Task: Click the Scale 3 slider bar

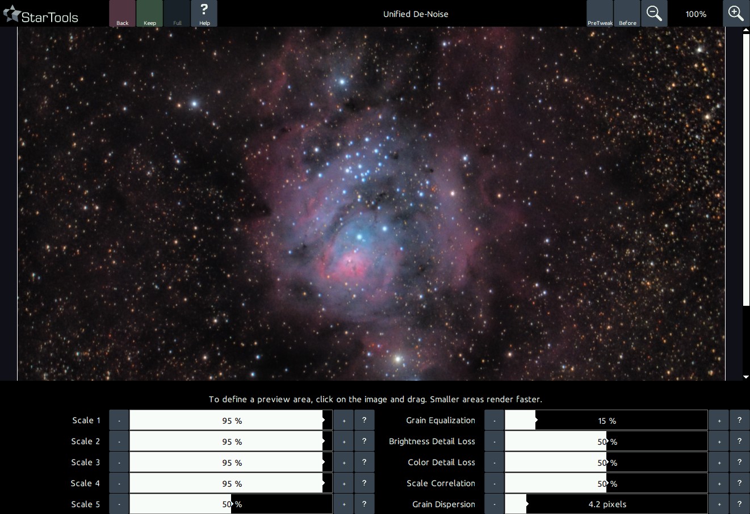Action: click(231, 462)
